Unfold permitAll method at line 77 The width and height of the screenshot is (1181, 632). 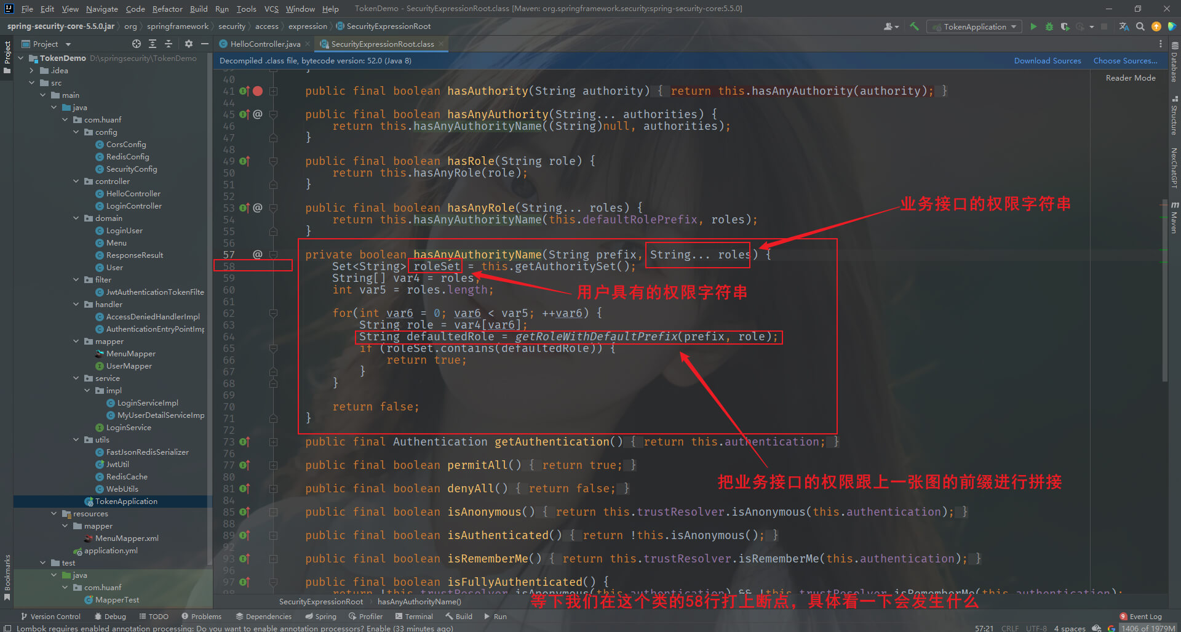pos(273,465)
